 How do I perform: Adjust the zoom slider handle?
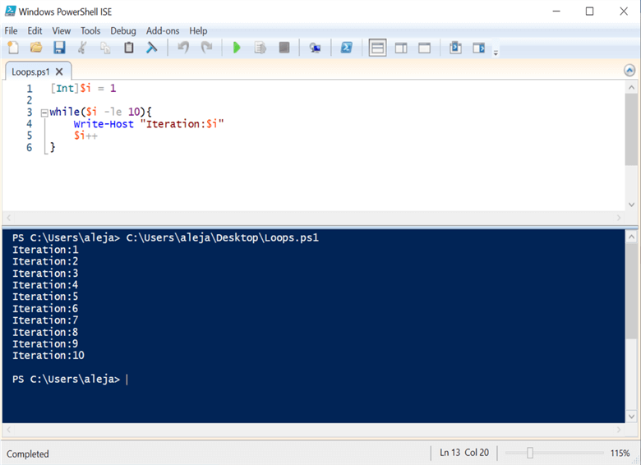tap(530, 453)
